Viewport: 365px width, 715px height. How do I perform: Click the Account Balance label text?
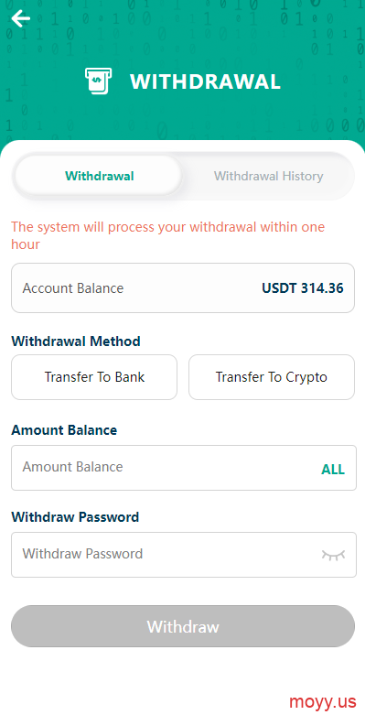pyautogui.click(x=73, y=288)
